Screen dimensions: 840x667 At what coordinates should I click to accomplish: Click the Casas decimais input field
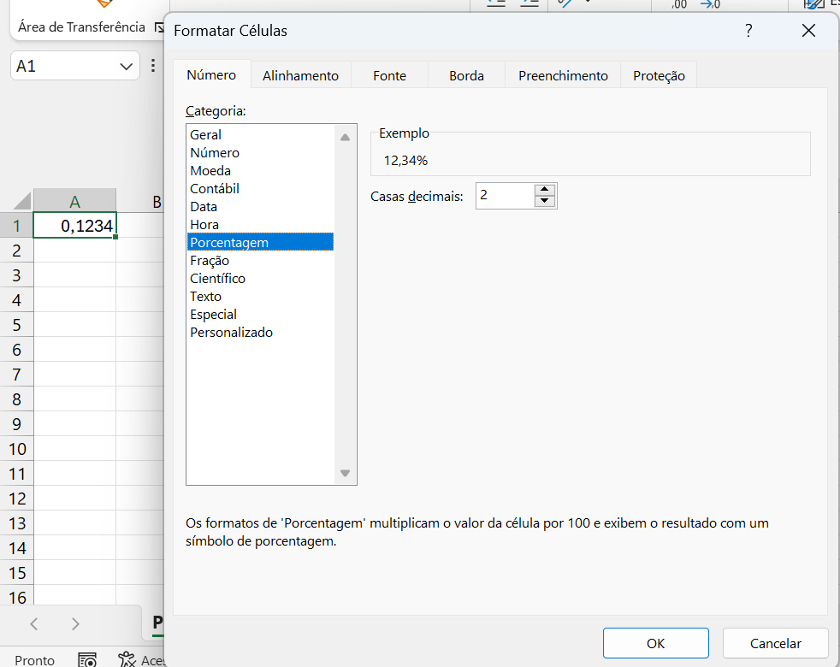coord(506,196)
